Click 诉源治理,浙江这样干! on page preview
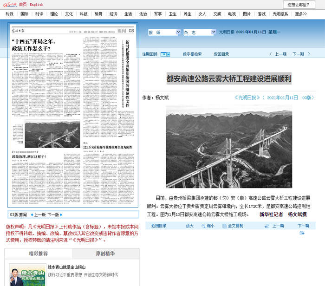325x286 pixels. [x=29, y=156]
